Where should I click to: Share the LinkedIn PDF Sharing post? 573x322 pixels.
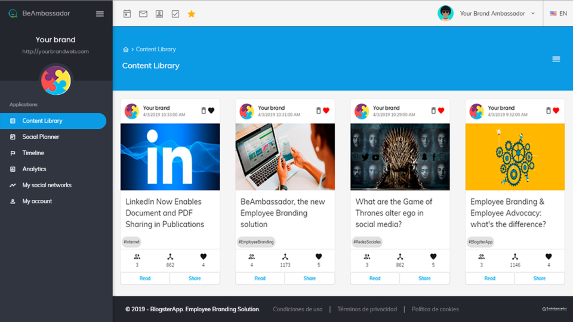(x=195, y=278)
